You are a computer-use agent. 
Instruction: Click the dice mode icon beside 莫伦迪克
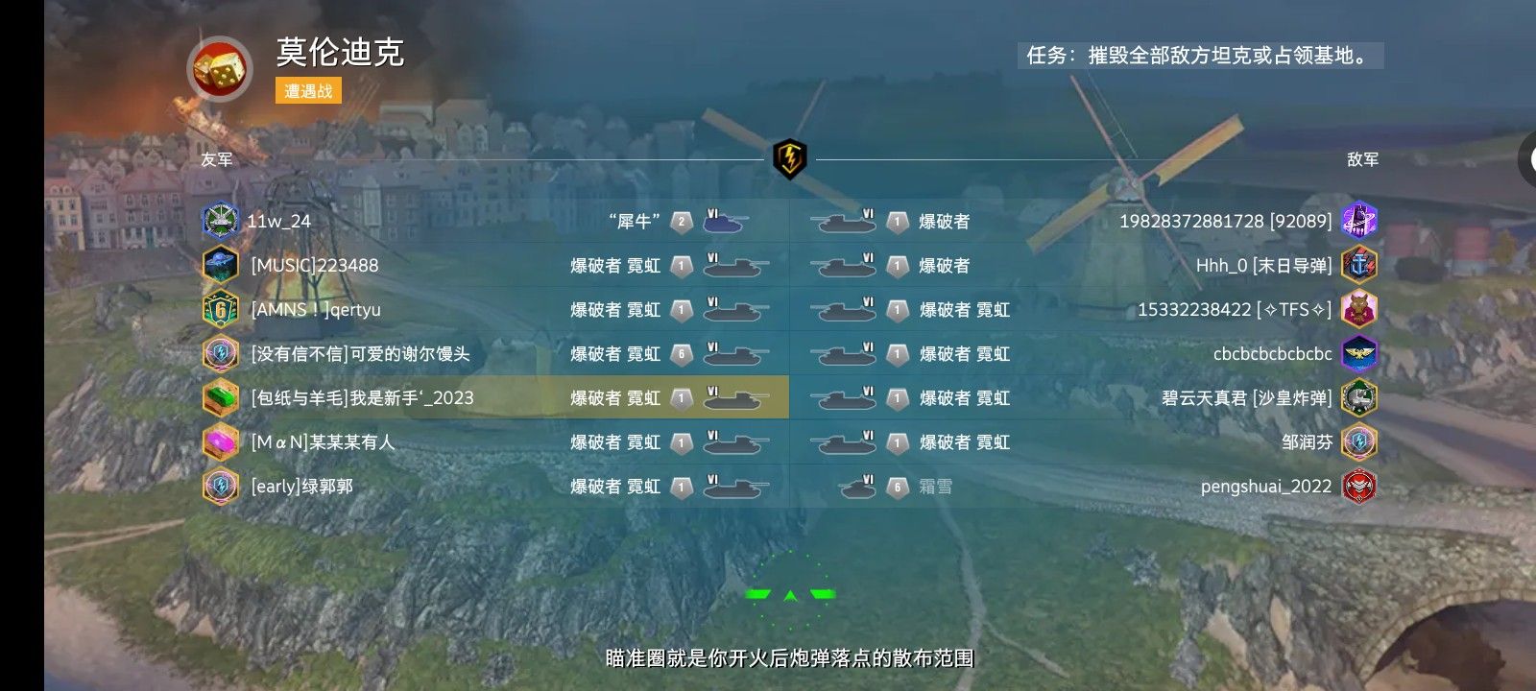[220, 69]
